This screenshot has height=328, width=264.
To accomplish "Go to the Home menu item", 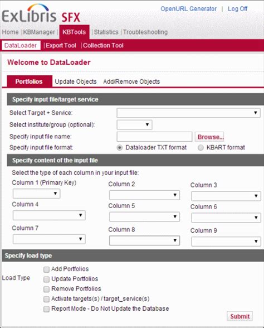I will coord(10,32).
